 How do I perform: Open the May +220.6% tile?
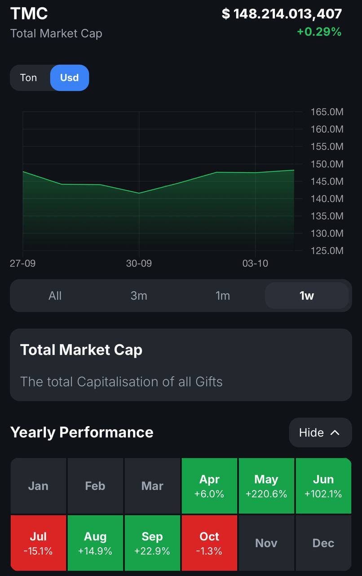[266, 486]
